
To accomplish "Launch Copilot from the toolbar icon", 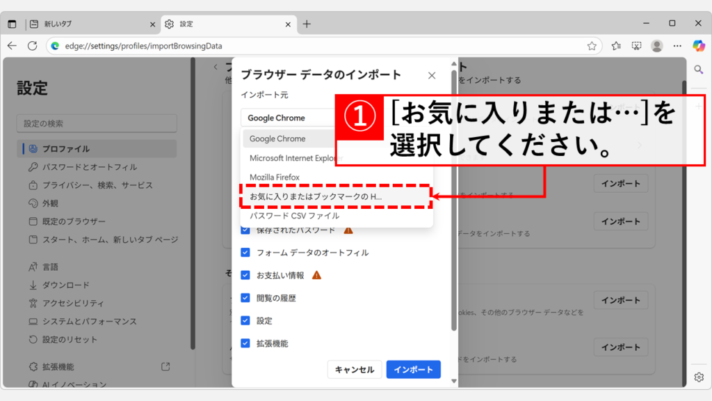I will tap(698, 46).
